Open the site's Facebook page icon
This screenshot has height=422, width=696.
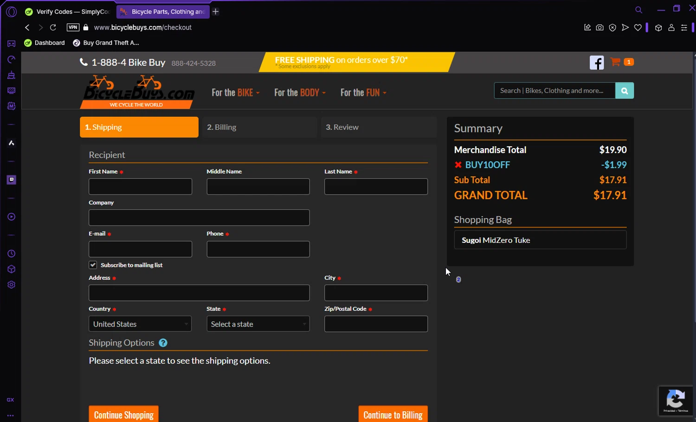point(597,63)
